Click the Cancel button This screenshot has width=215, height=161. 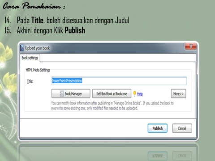(182, 128)
